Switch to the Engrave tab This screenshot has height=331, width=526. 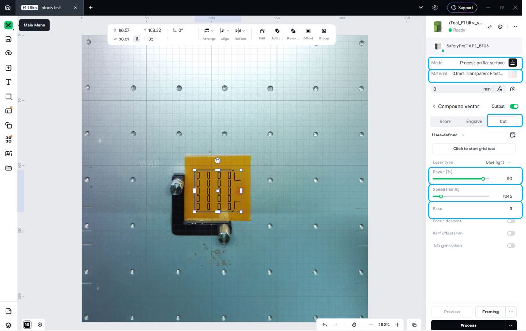pyautogui.click(x=474, y=121)
